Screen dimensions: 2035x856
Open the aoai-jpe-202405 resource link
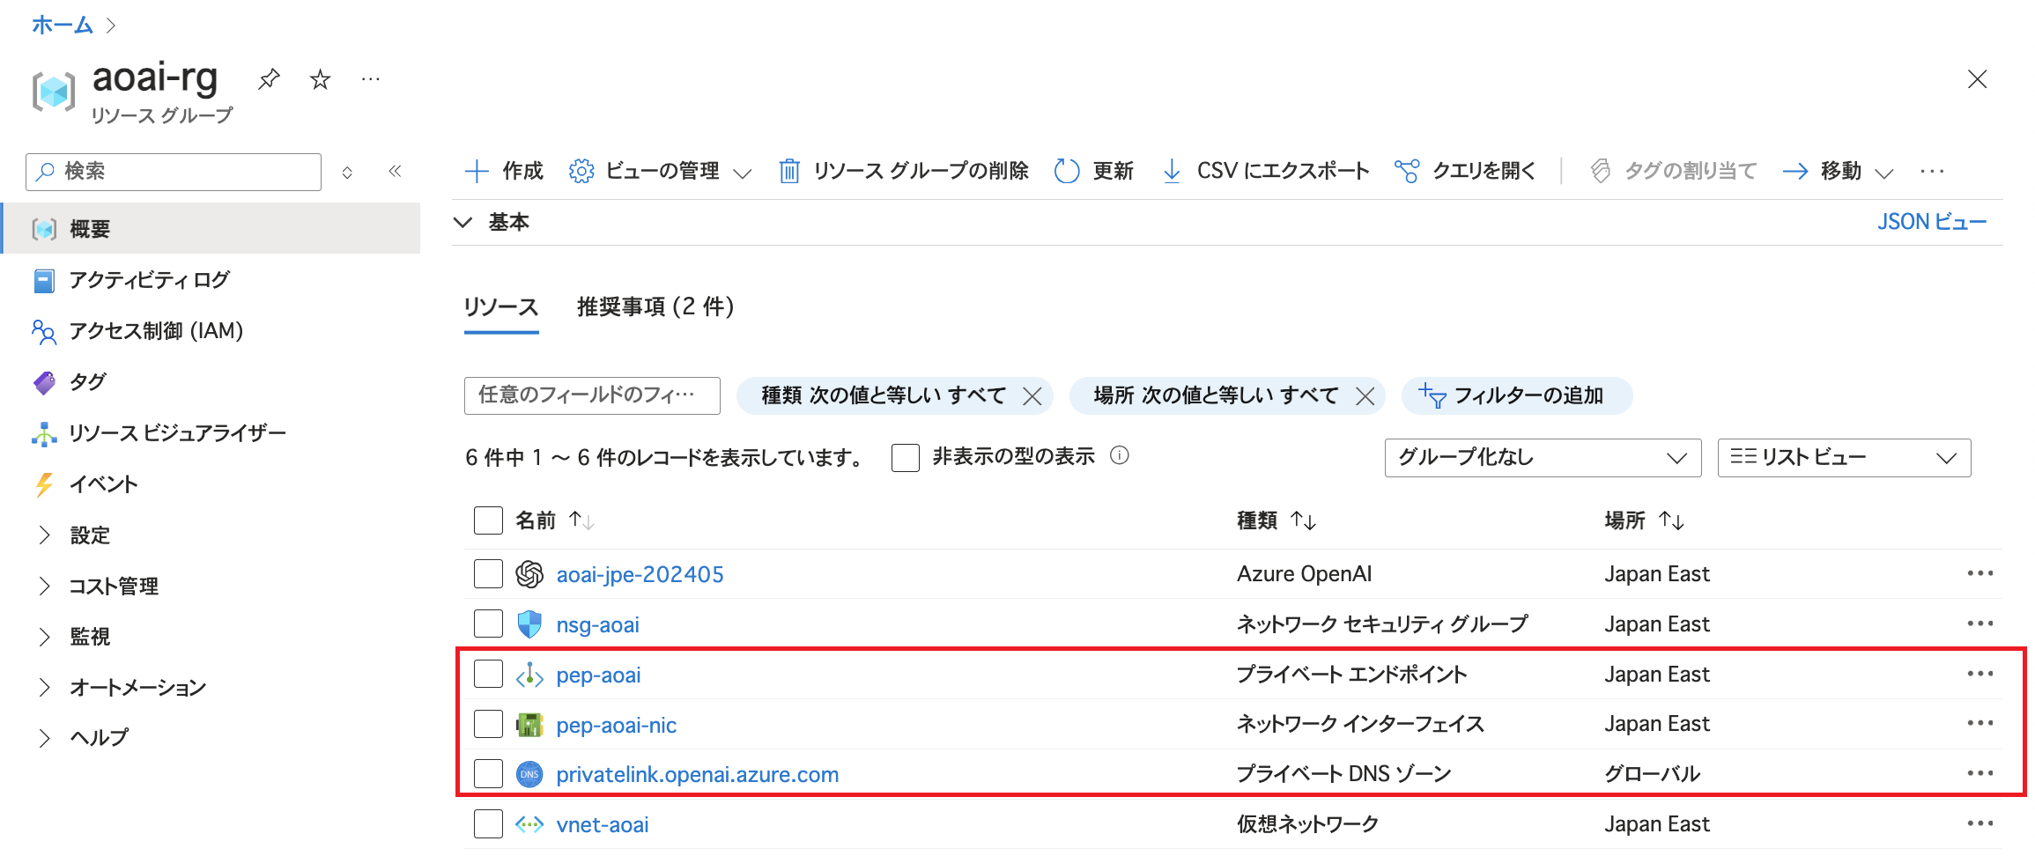pyautogui.click(x=640, y=575)
